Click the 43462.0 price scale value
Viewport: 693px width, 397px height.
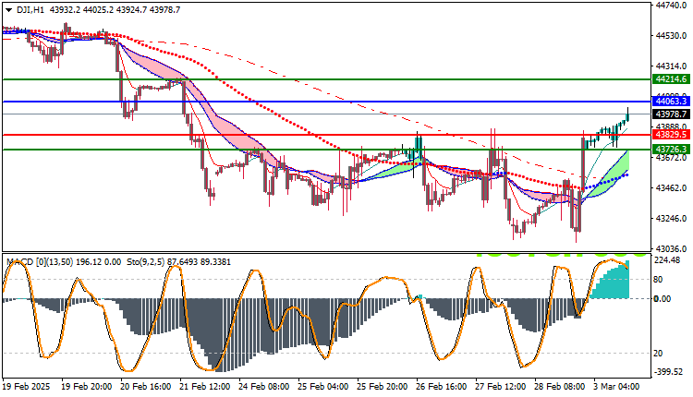672,188
